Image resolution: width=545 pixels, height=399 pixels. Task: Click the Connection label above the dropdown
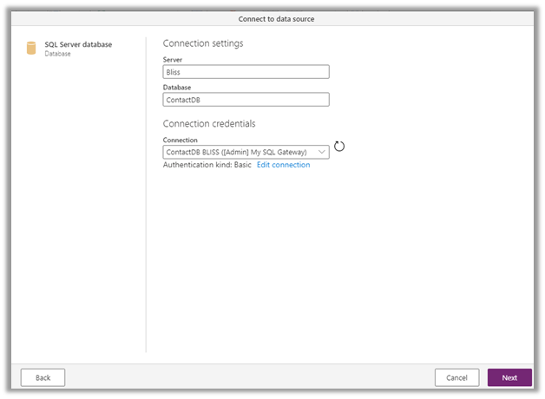pyautogui.click(x=181, y=140)
